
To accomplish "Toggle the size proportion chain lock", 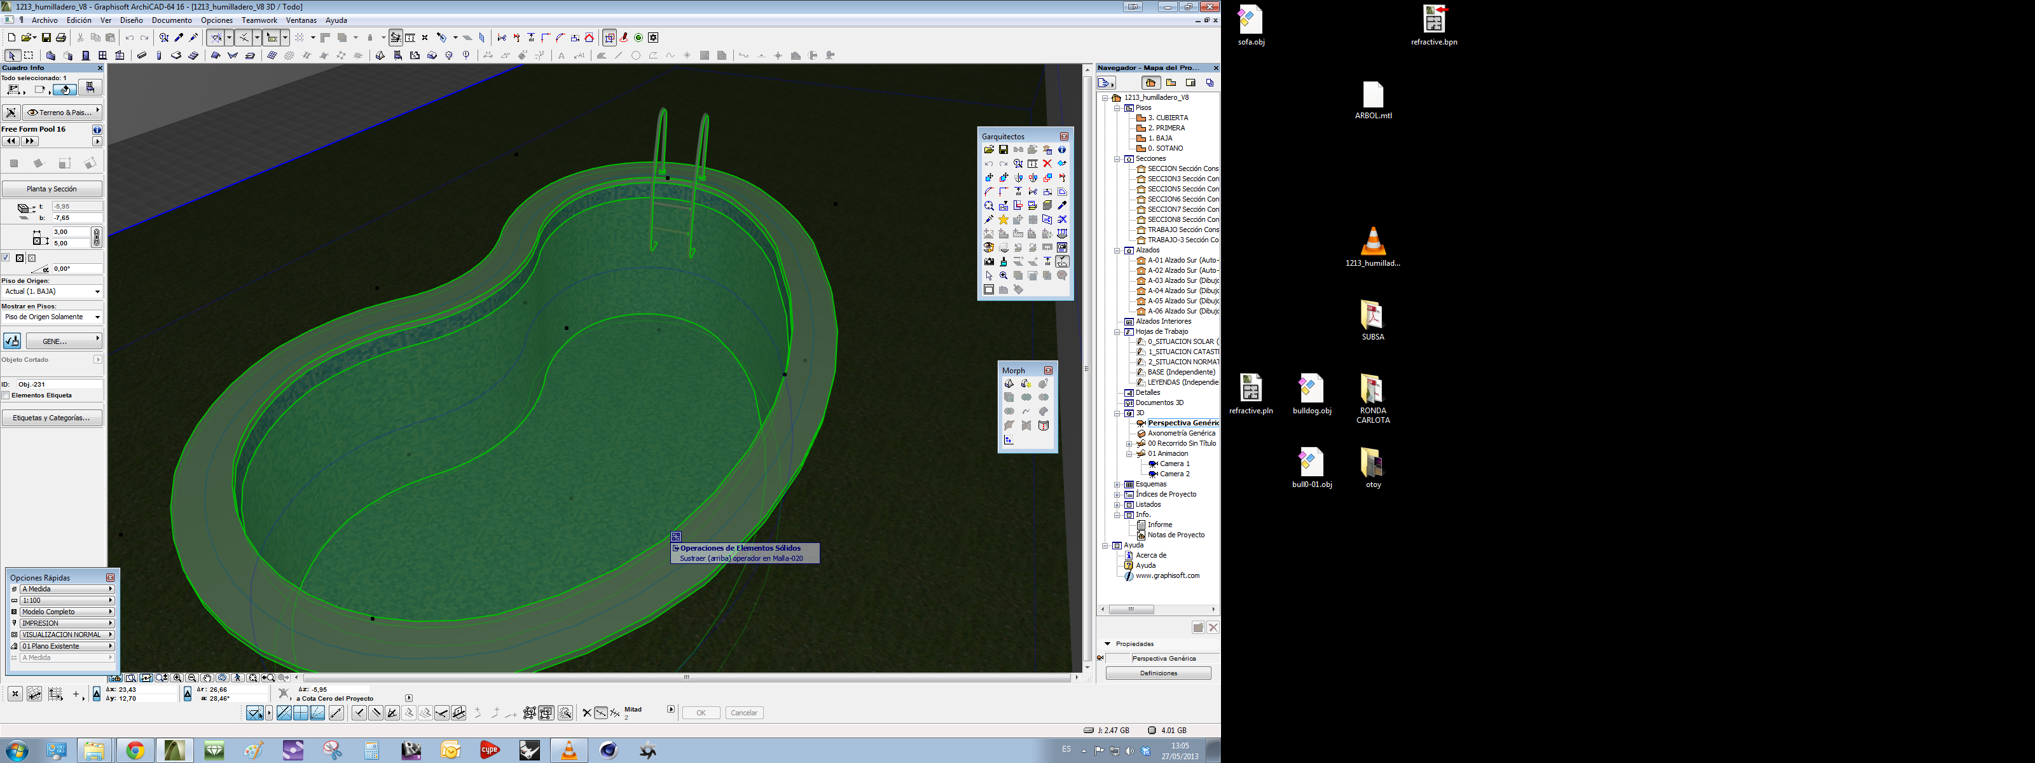I will coord(97,237).
